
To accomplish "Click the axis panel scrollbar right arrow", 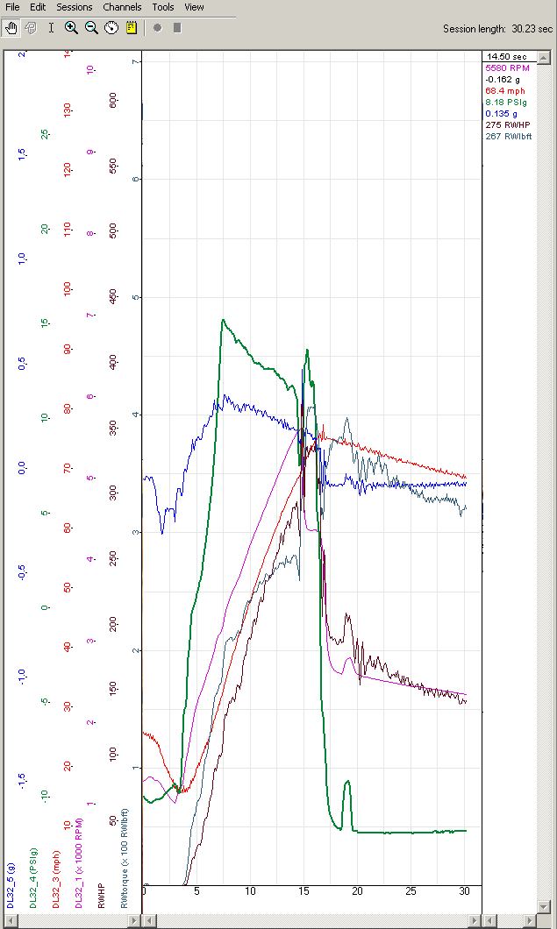I will pos(135,920).
